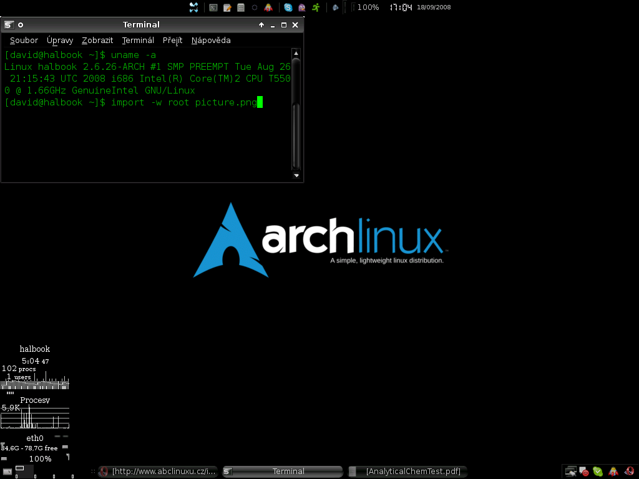The image size is (639, 479).
Task: Click the '102 procs' readout in the monitor
Action: click(19, 369)
